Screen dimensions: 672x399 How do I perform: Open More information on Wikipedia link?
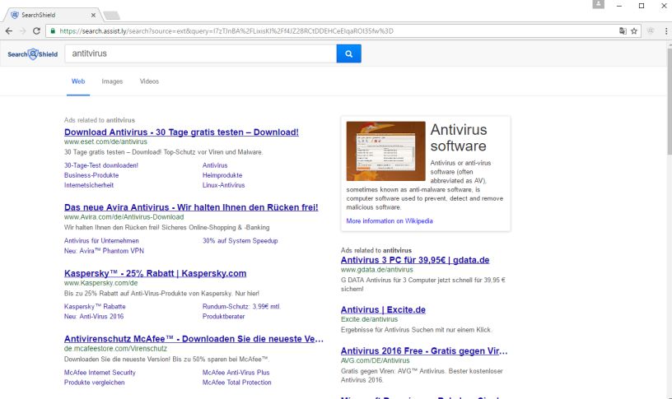point(390,221)
